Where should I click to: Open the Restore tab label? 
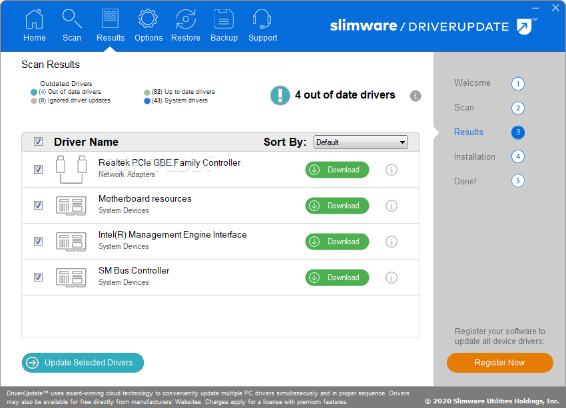click(186, 37)
